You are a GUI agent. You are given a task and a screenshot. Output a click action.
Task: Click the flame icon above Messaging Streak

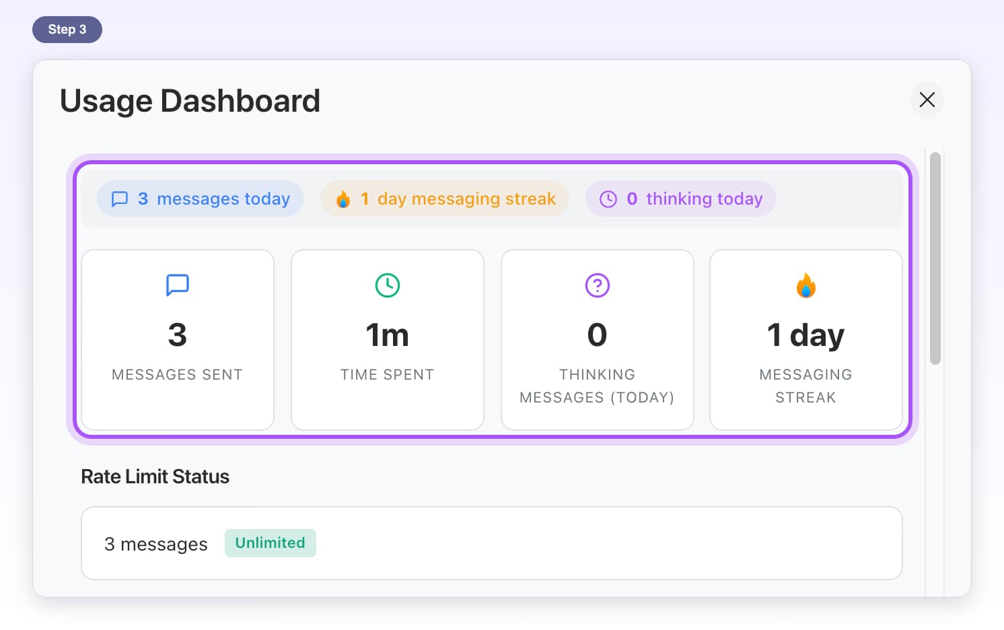point(806,285)
